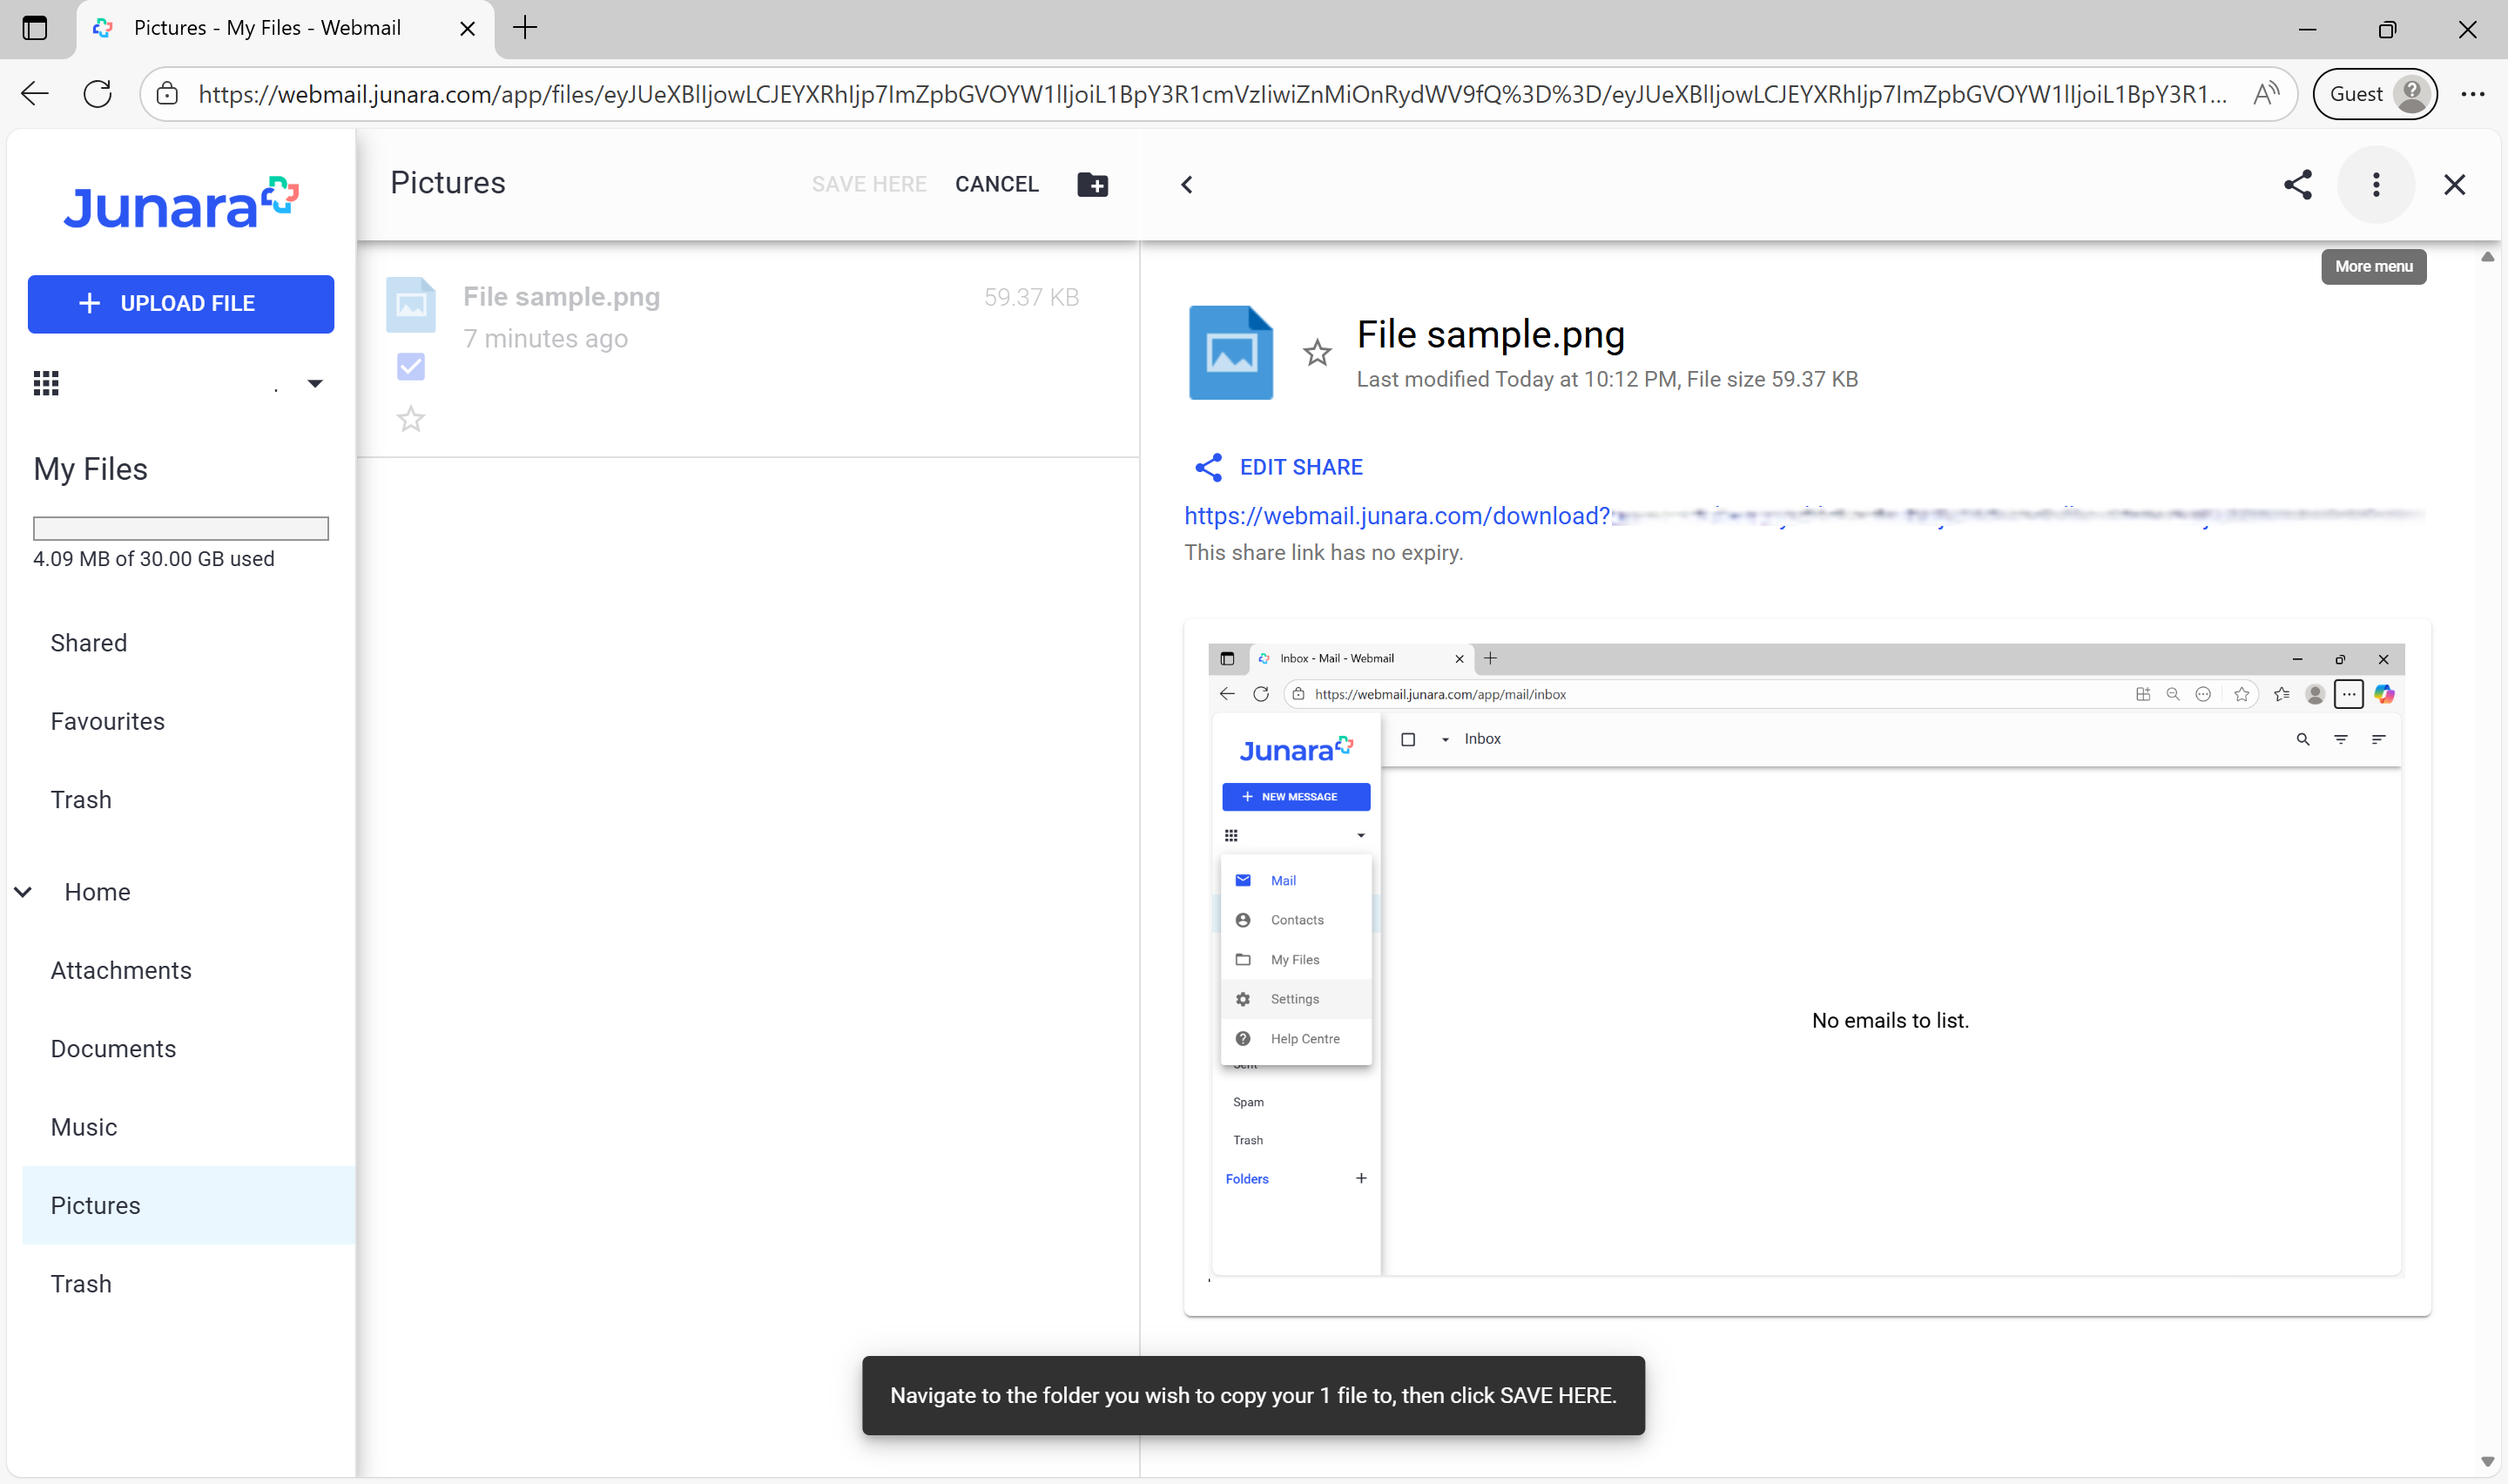Click the create new folder icon
The height and width of the screenshot is (1484, 2508).
(x=1093, y=184)
